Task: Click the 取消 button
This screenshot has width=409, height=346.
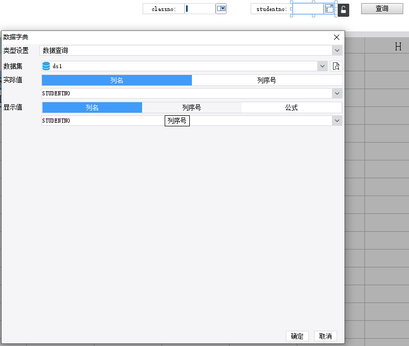Action: 325,336
